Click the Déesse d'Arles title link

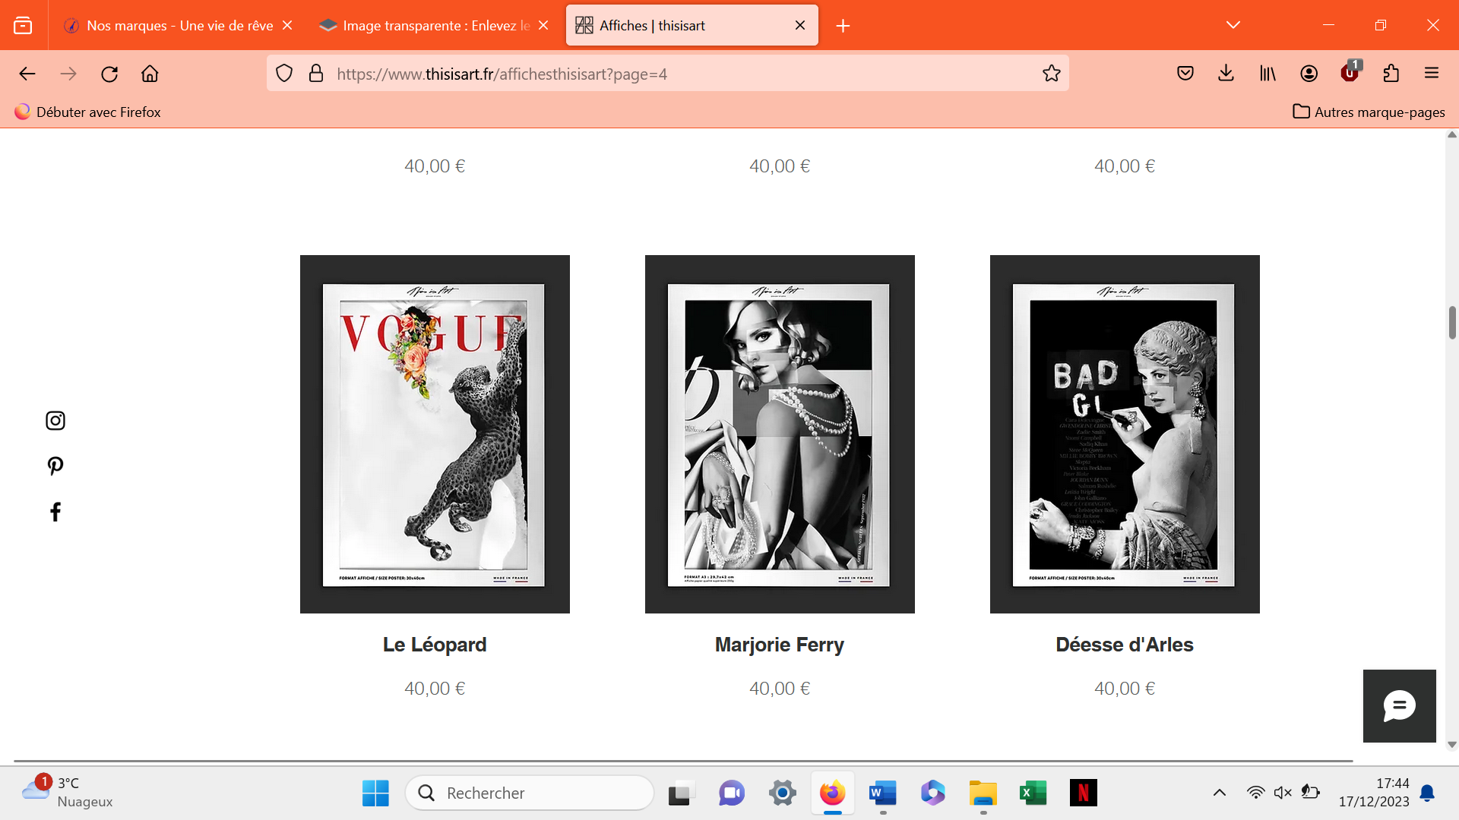pos(1125,645)
